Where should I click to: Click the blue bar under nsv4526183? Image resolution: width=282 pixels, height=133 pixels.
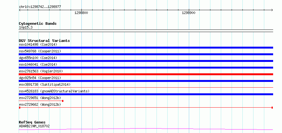click(146, 94)
